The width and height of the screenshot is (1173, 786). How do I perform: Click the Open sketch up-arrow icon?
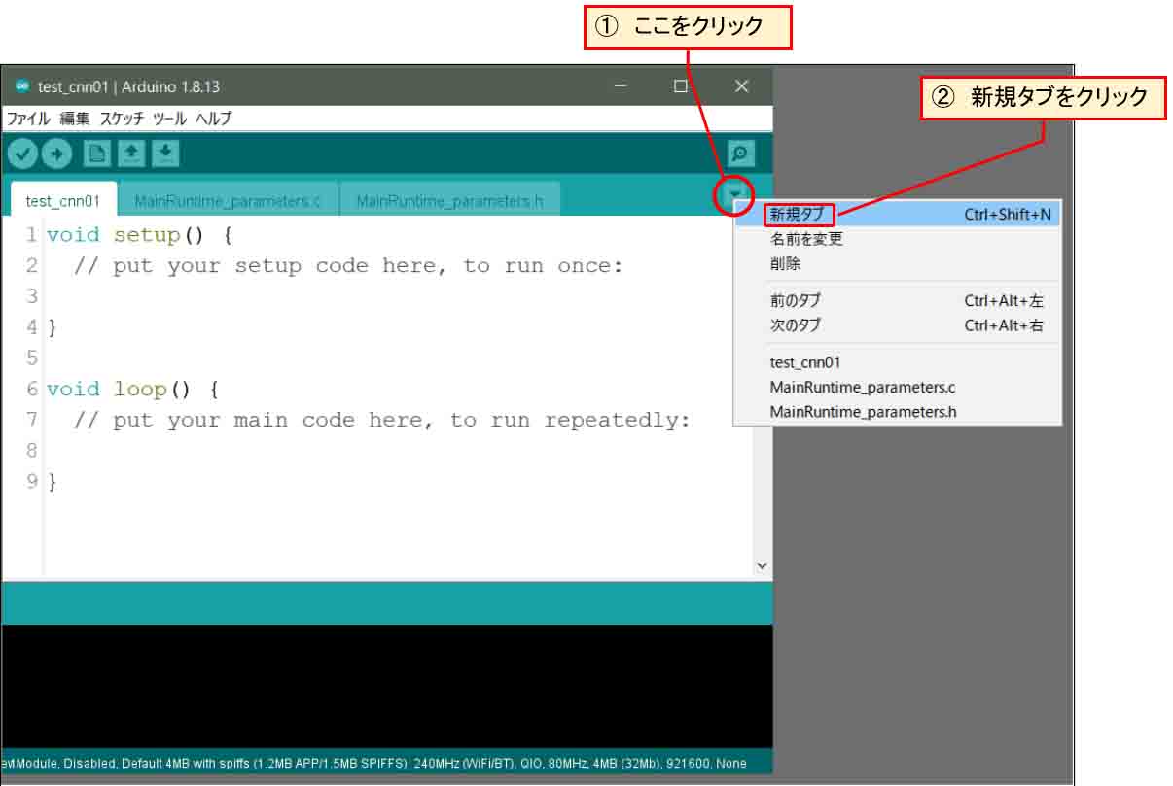point(130,154)
